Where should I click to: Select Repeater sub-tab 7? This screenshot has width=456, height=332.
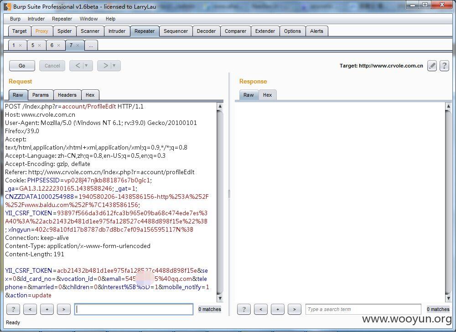click(71, 45)
